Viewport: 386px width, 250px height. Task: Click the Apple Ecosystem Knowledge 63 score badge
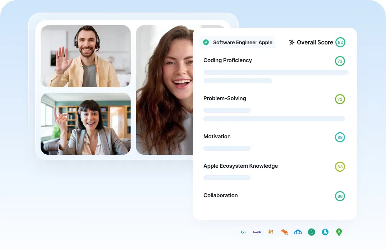340,167
